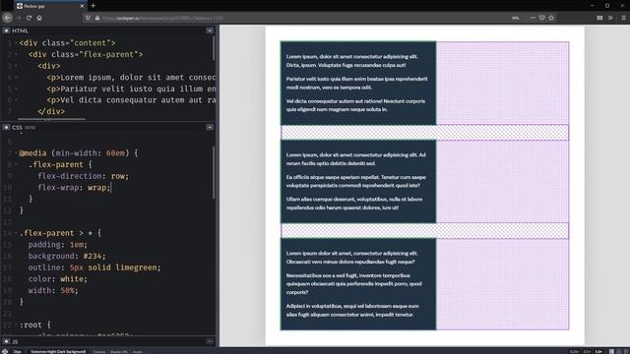Set preview zoom to 1.0x
The image size is (630, 354).
(598, 351)
